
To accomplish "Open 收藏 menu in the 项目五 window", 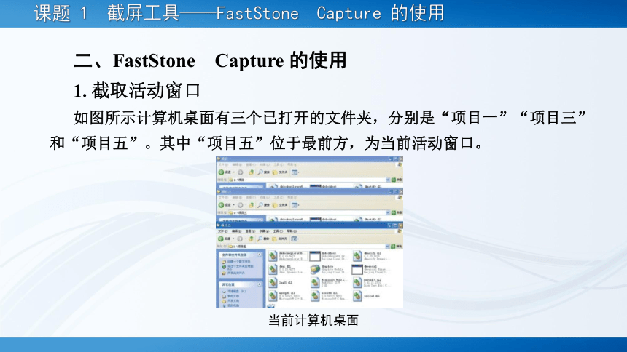I will tap(265, 231).
